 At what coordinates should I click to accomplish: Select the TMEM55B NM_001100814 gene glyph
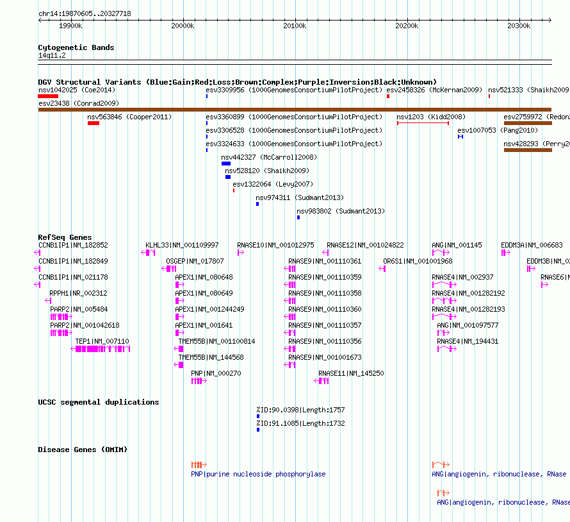pyautogui.click(x=179, y=349)
